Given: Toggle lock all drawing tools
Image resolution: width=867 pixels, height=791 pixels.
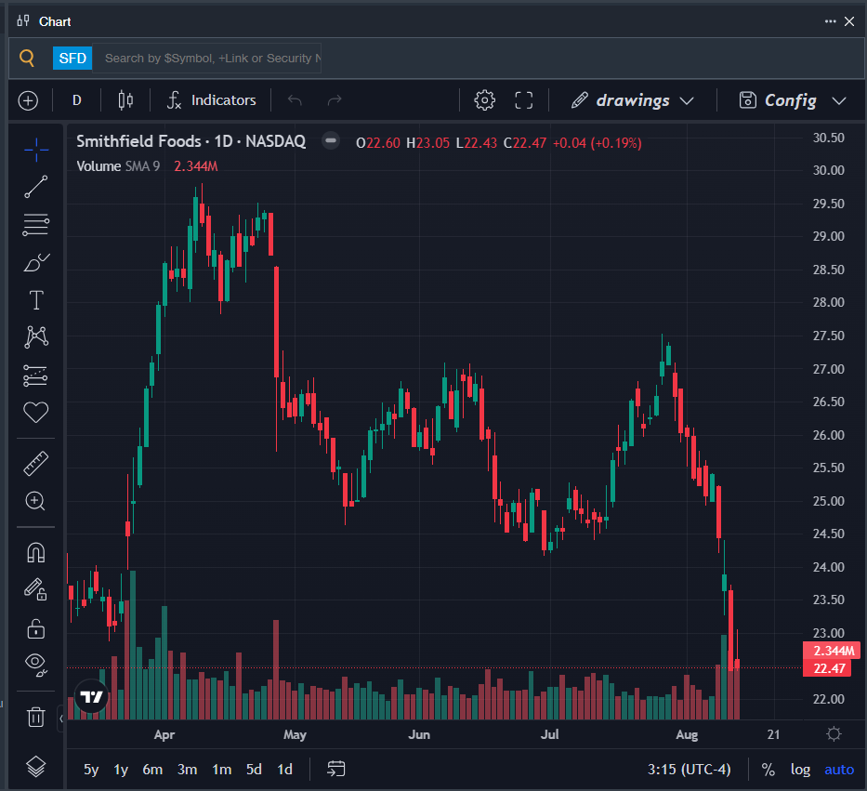Looking at the screenshot, I should [x=36, y=627].
